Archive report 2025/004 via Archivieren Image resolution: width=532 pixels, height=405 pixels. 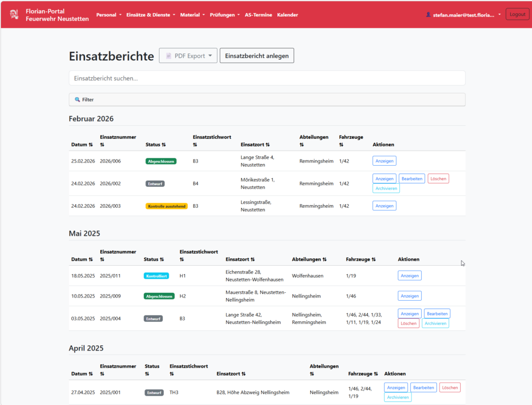click(435, 323)
